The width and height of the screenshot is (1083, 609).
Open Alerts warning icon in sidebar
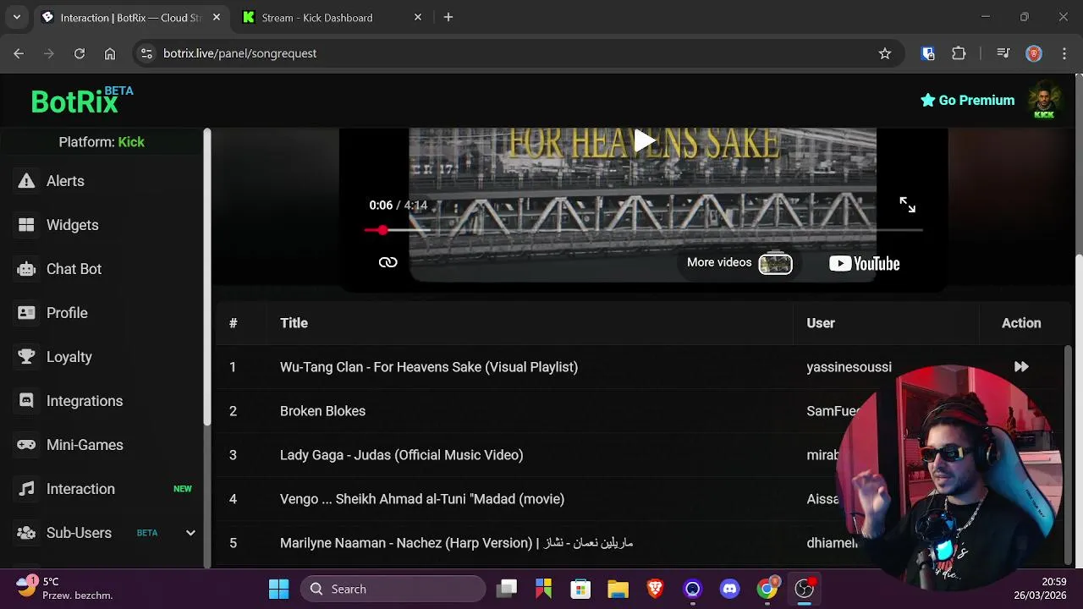click(x=26, y=181)
